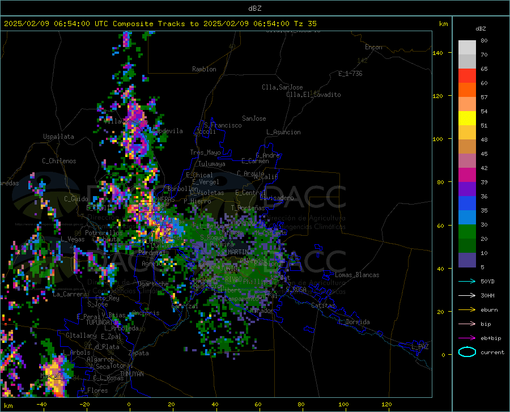Click the 140 km vertical axis tick
Screen dimensions: 510x412
[437, 53]
